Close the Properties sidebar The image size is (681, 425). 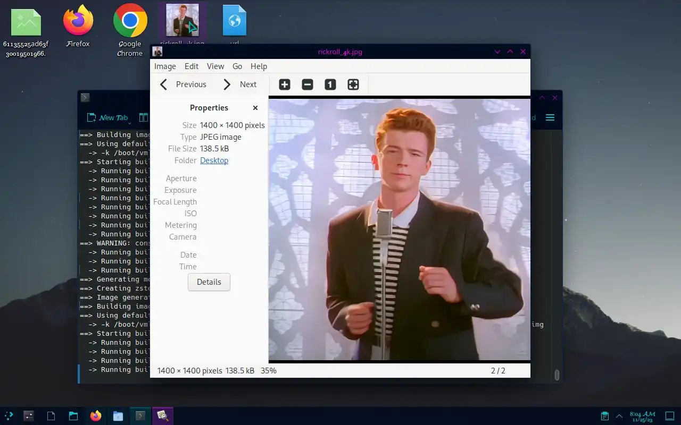point(255,108)
